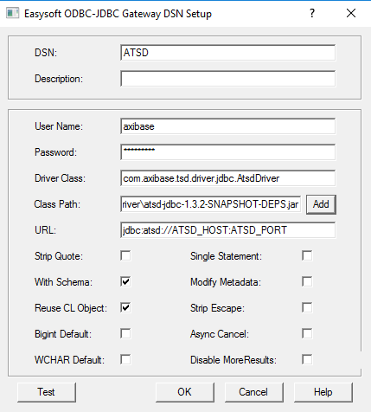Select the URL input field
This screenshot has width=371, height=412.
click(228, 230)
